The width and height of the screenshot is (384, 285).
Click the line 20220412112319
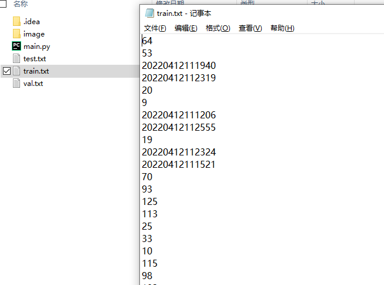point(179,78)
